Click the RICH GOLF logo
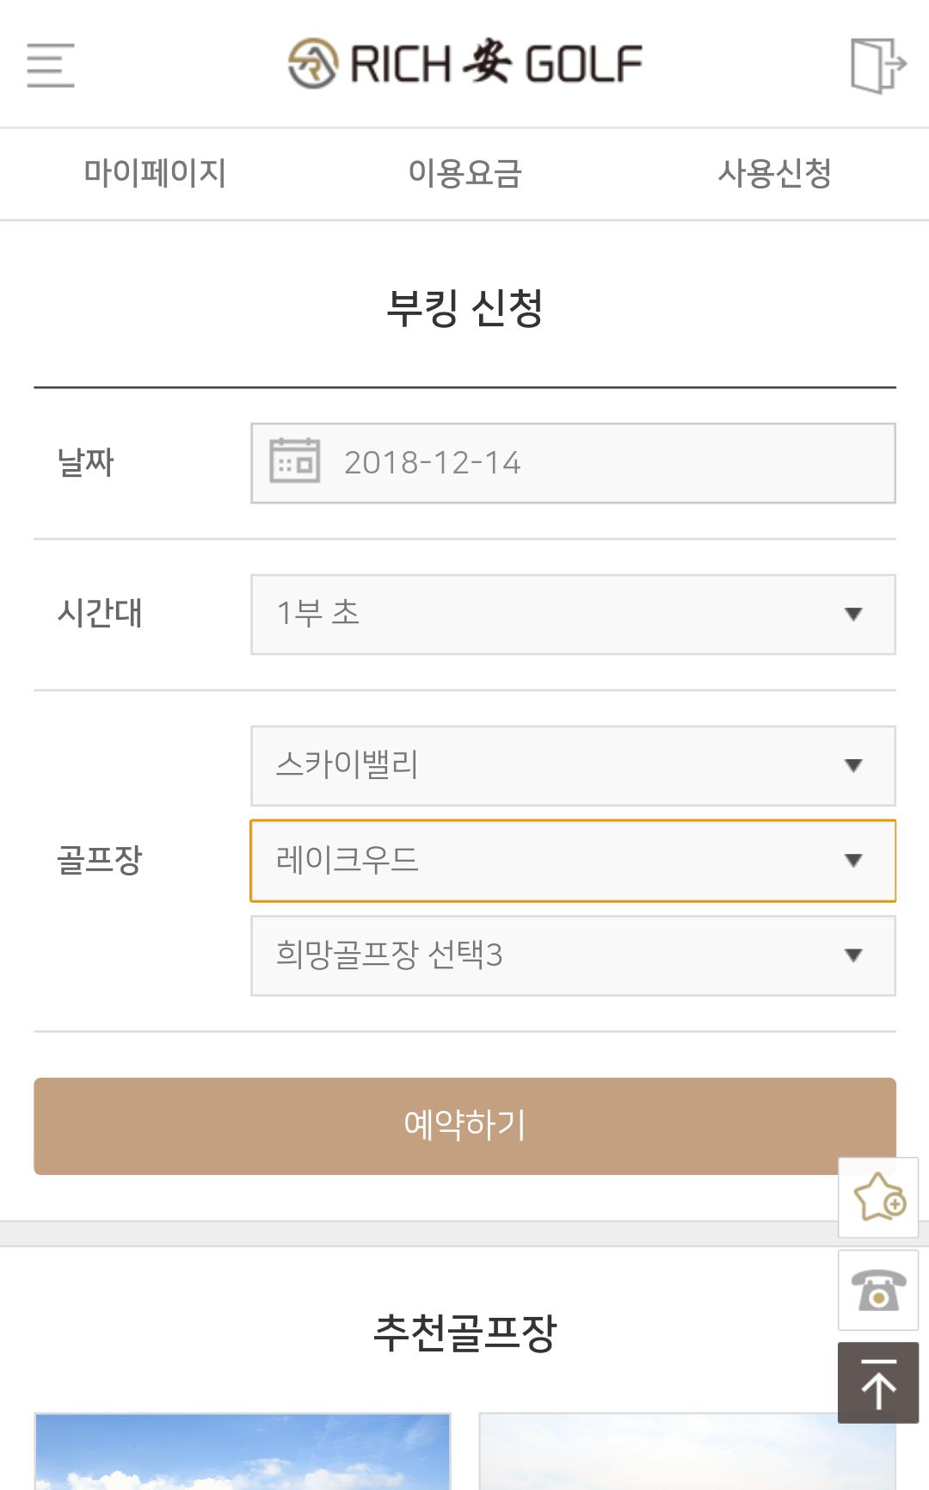The image size is (929, 1490). (x=464, y=64)
